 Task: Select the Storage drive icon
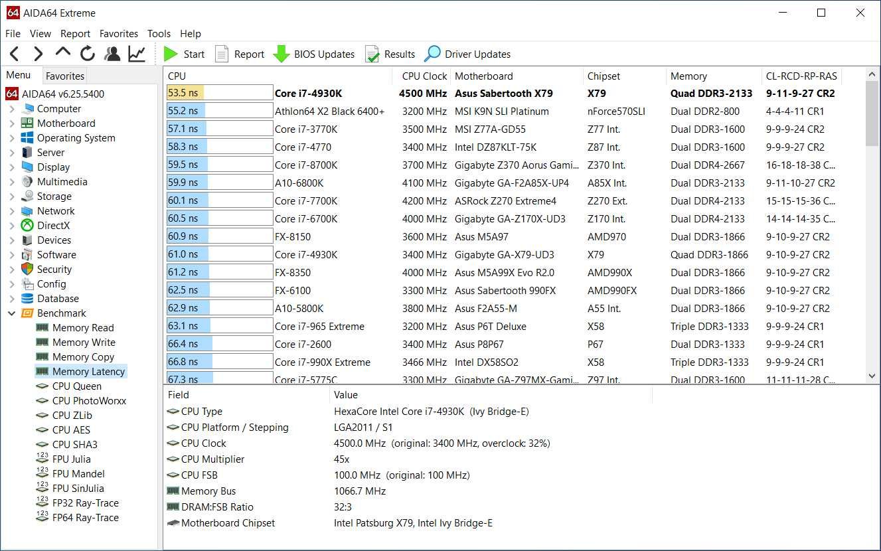pos(27,197)
